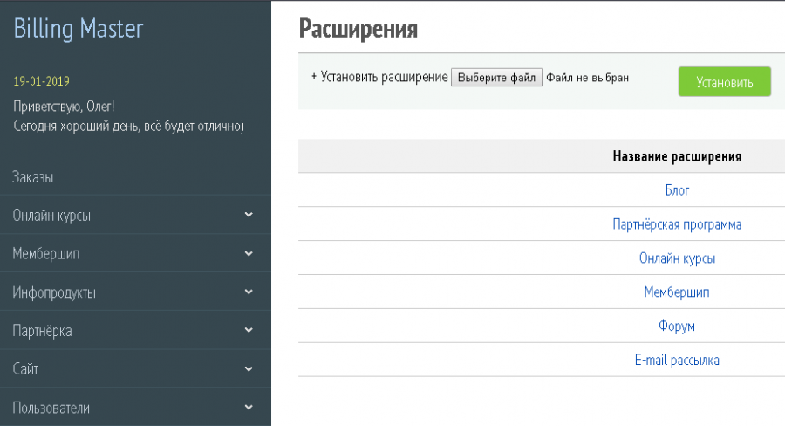Expand the Партнёрка chevron arrow
Viewport: 785px width, 426px height.
(x=249, y=331)
